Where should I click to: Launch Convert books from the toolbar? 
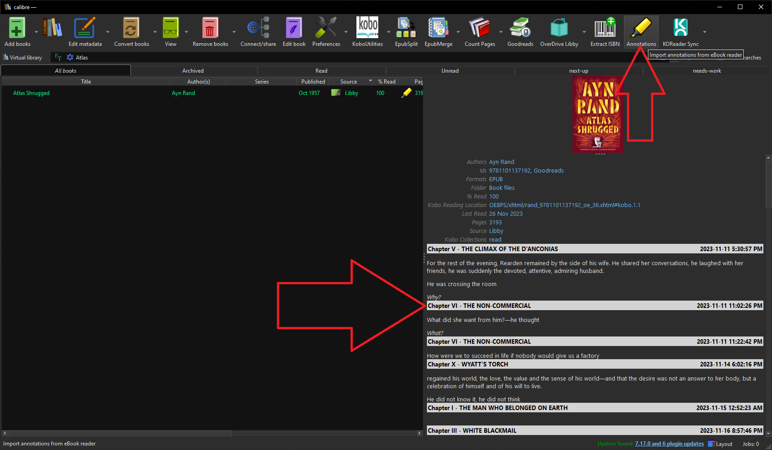[131, 28]
